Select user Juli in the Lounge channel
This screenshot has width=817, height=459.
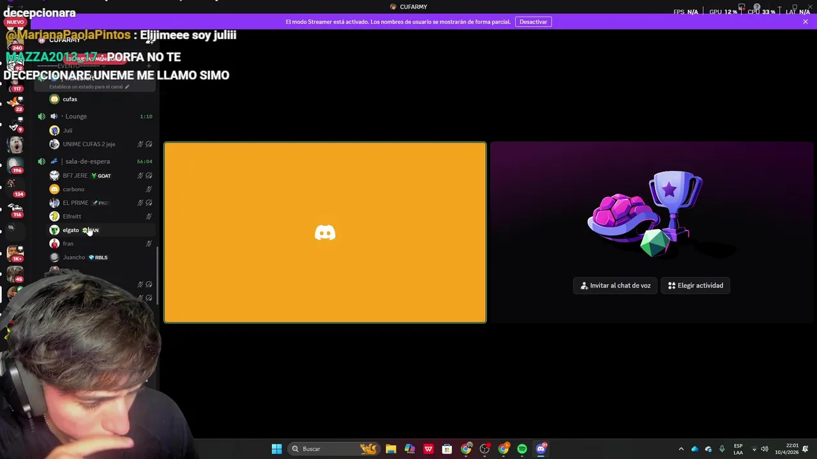pos(67,131)
